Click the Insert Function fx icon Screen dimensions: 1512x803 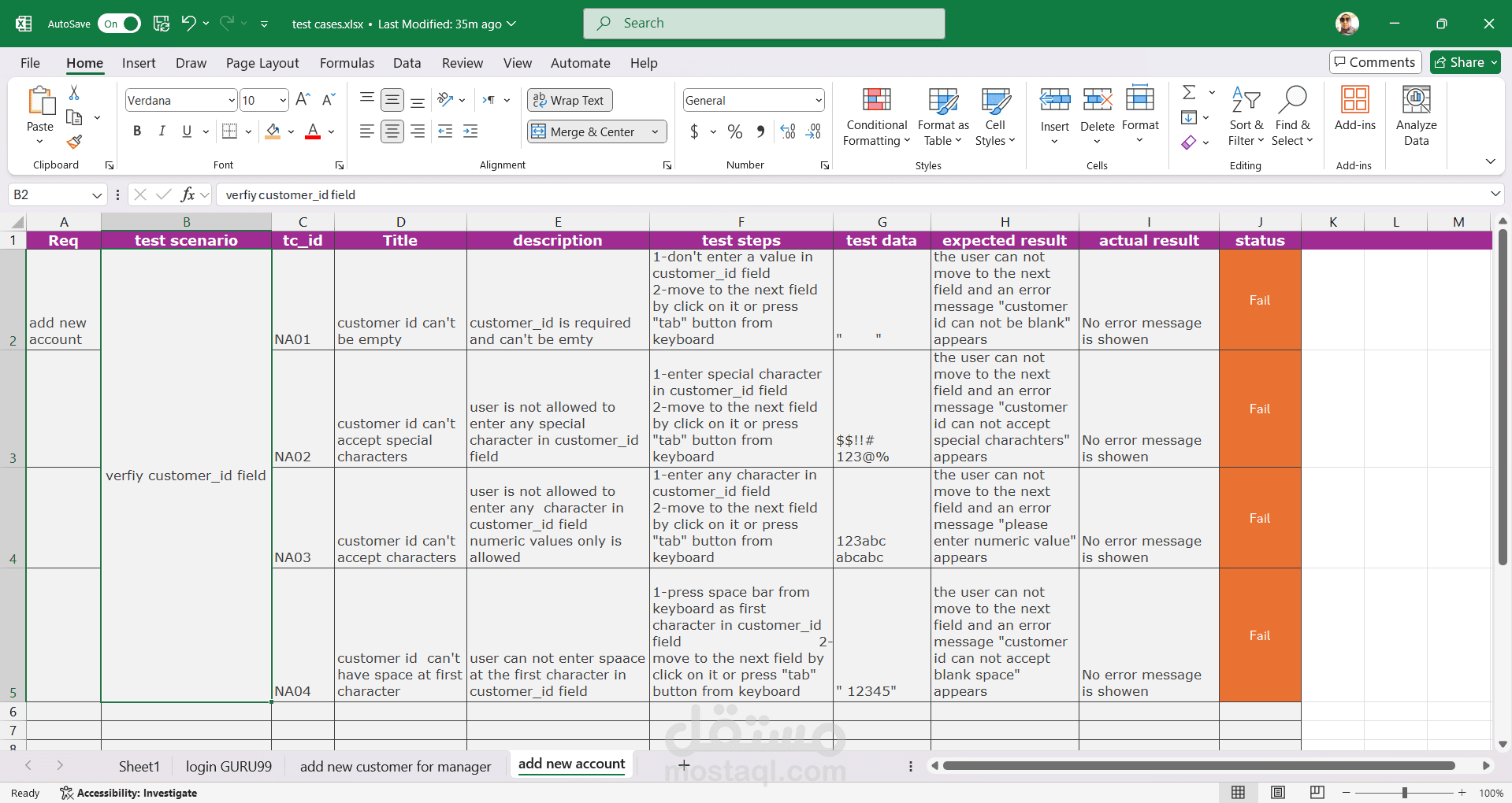(188, 194)
